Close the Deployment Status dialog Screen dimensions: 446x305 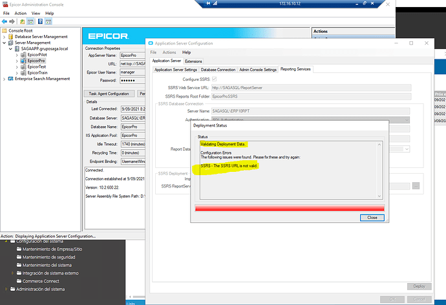372,218
